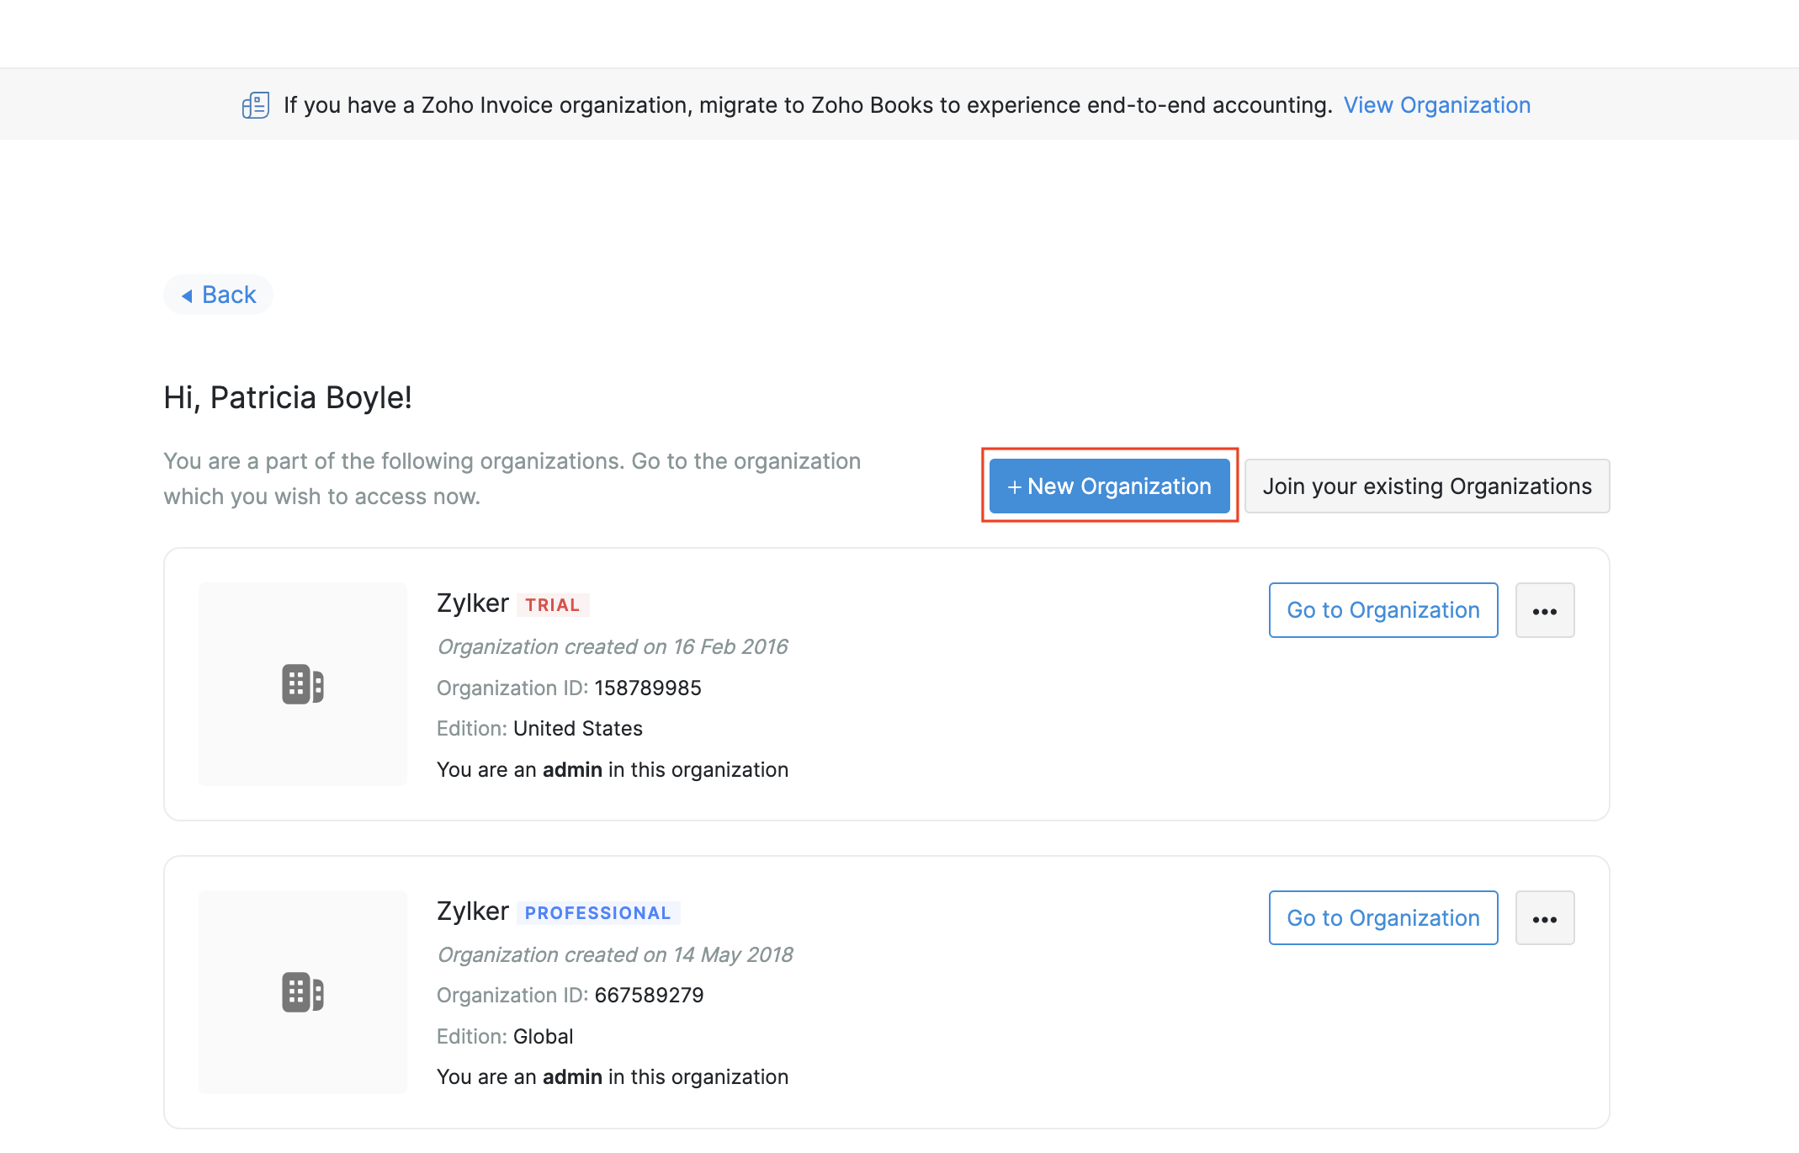This screenshot has height=1153, width=1799.
Task: Click the invoice migration banner icon
Action: click(x=256, y=105)
